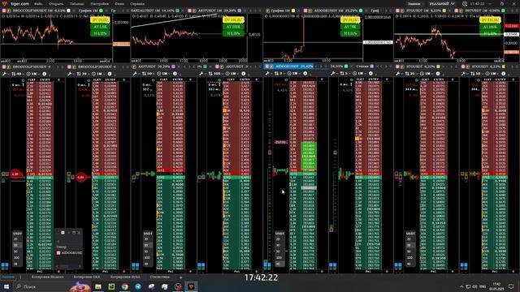Select 100 USDT order size in AIDOGEUSDT book

(x=279, y=258)
